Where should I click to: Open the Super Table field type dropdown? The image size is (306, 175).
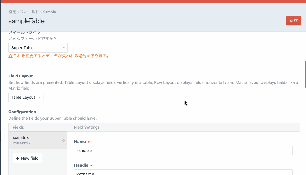coord(38,47)
